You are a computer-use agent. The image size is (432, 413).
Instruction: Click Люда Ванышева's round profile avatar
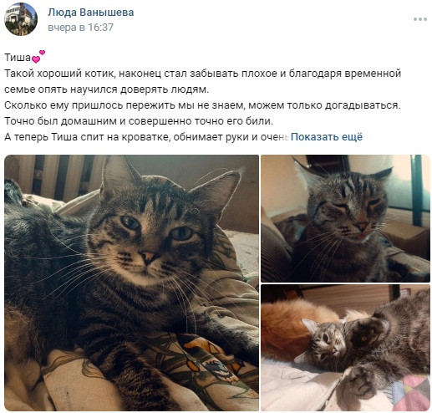(x=21, y=19)
